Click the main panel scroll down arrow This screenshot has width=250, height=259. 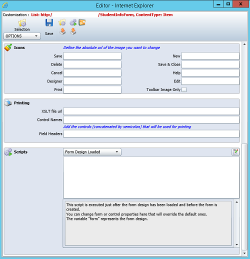[x=244, y=253]
